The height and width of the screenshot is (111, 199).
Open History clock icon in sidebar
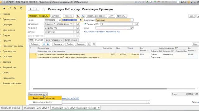10,8
